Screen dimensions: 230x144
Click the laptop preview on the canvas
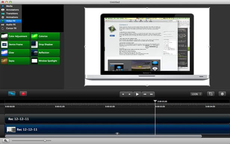pos(147,47)
